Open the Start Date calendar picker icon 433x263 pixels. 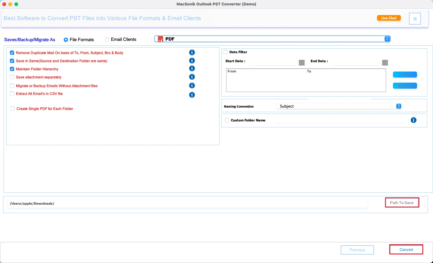[302, 63]
